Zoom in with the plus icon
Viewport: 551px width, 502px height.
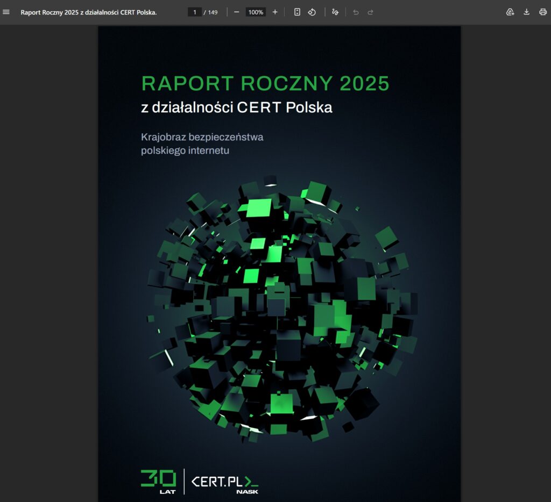(x=275, y=12)
